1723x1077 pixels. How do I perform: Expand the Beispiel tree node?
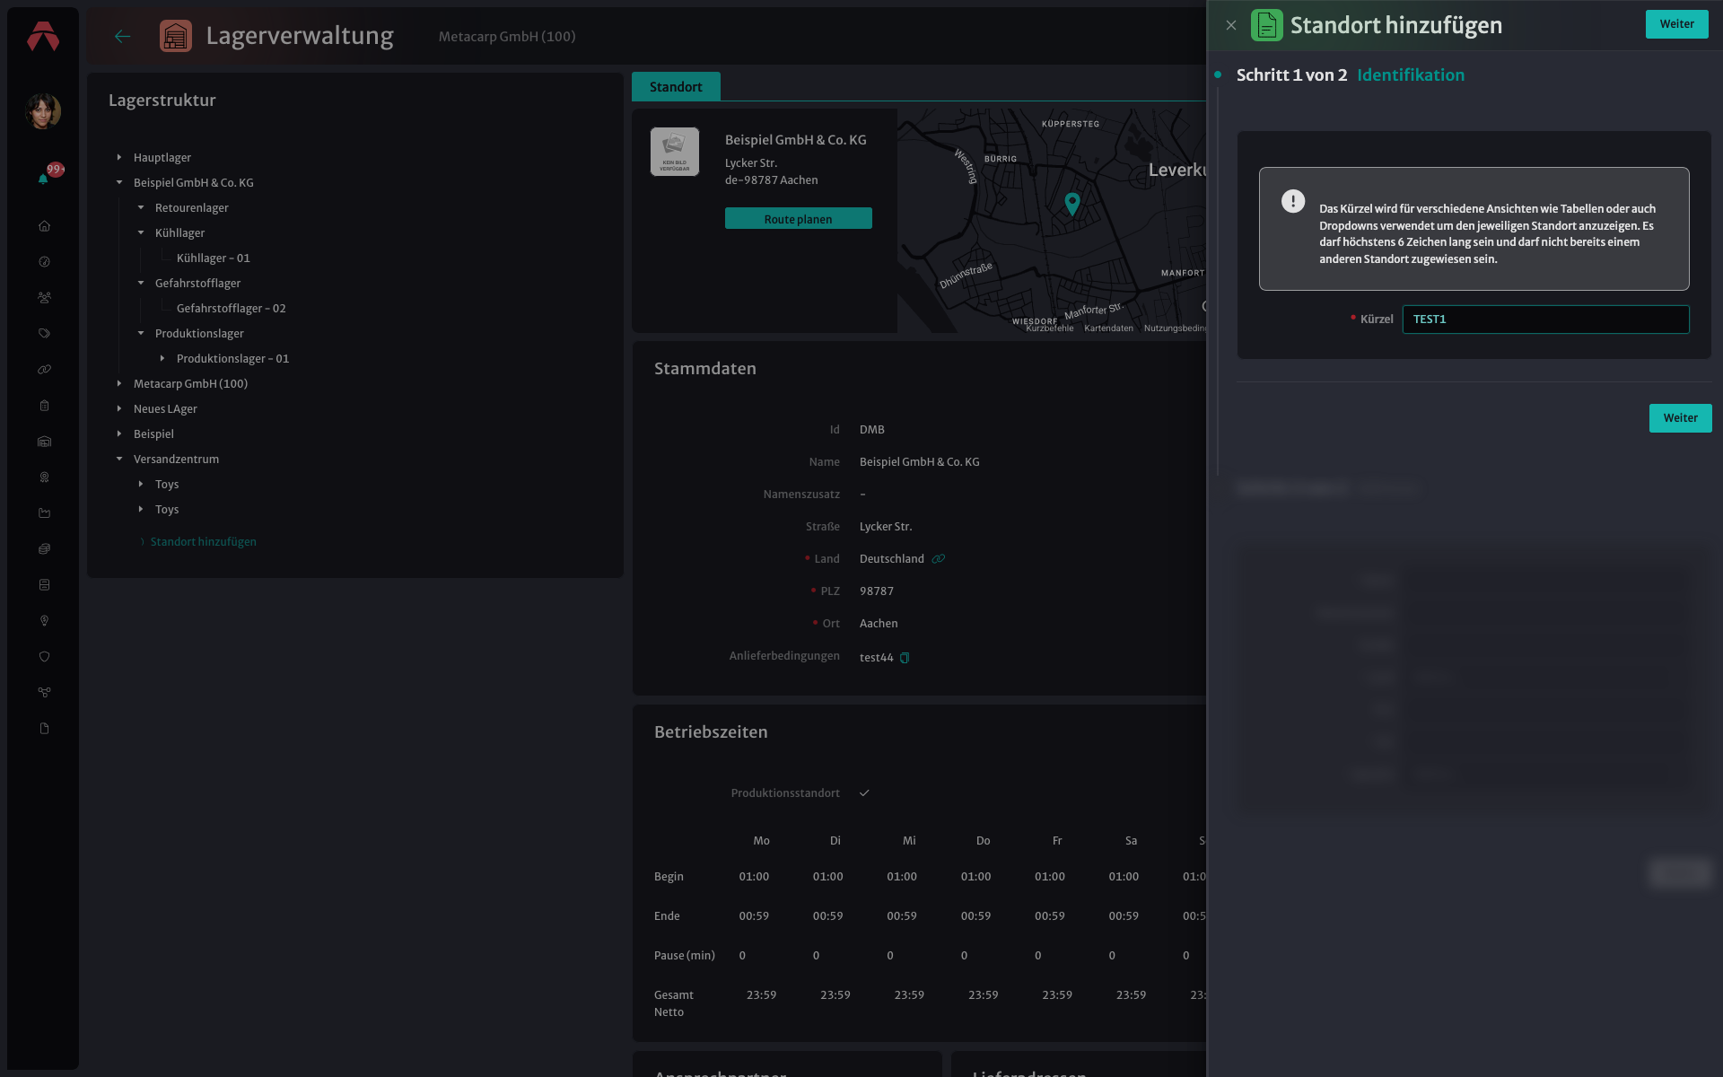pyautogui.click(x=119, y=434)
